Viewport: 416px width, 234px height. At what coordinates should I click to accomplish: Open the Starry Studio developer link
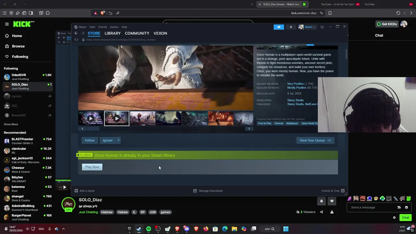(295, 100)
